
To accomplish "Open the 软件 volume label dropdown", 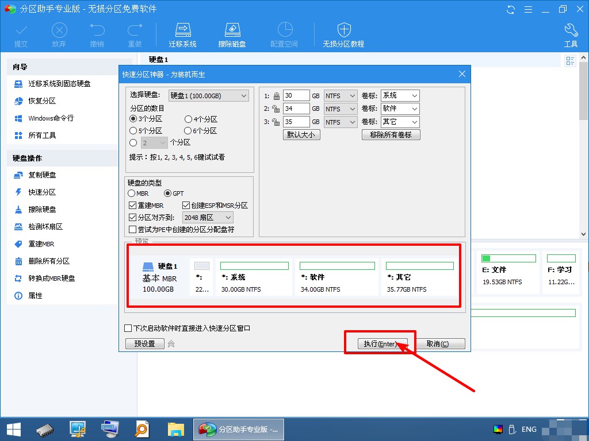I will click(x=400, y=109).
